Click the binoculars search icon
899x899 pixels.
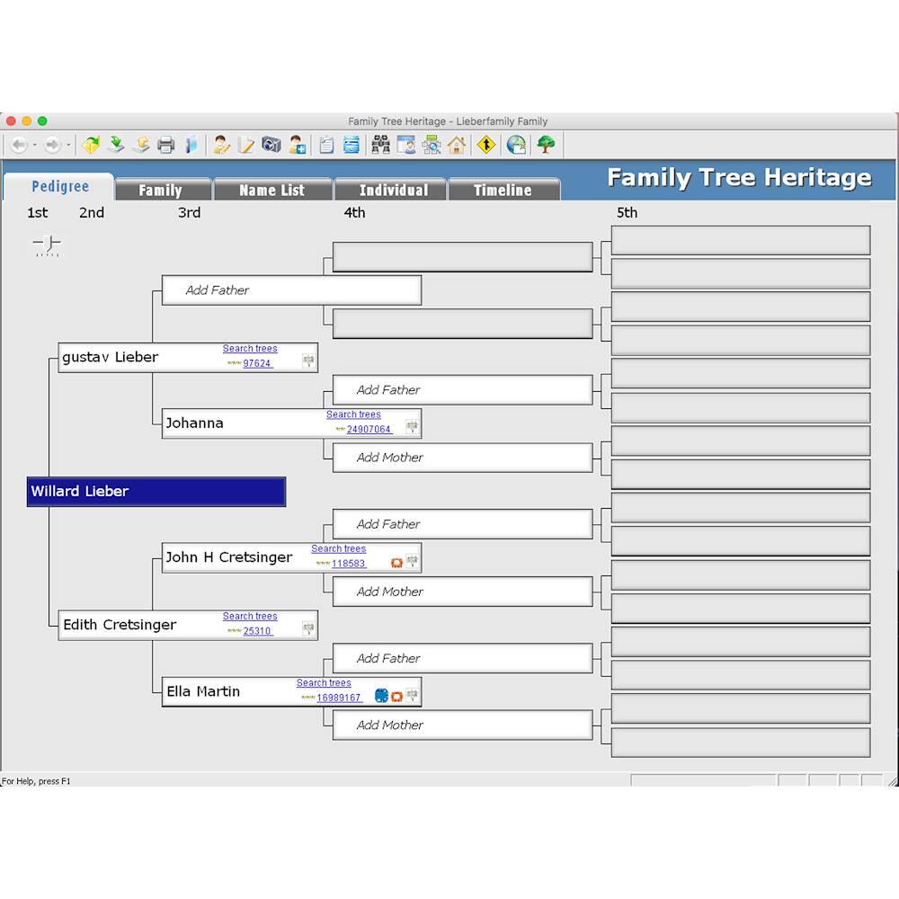[x=381, y=145]
